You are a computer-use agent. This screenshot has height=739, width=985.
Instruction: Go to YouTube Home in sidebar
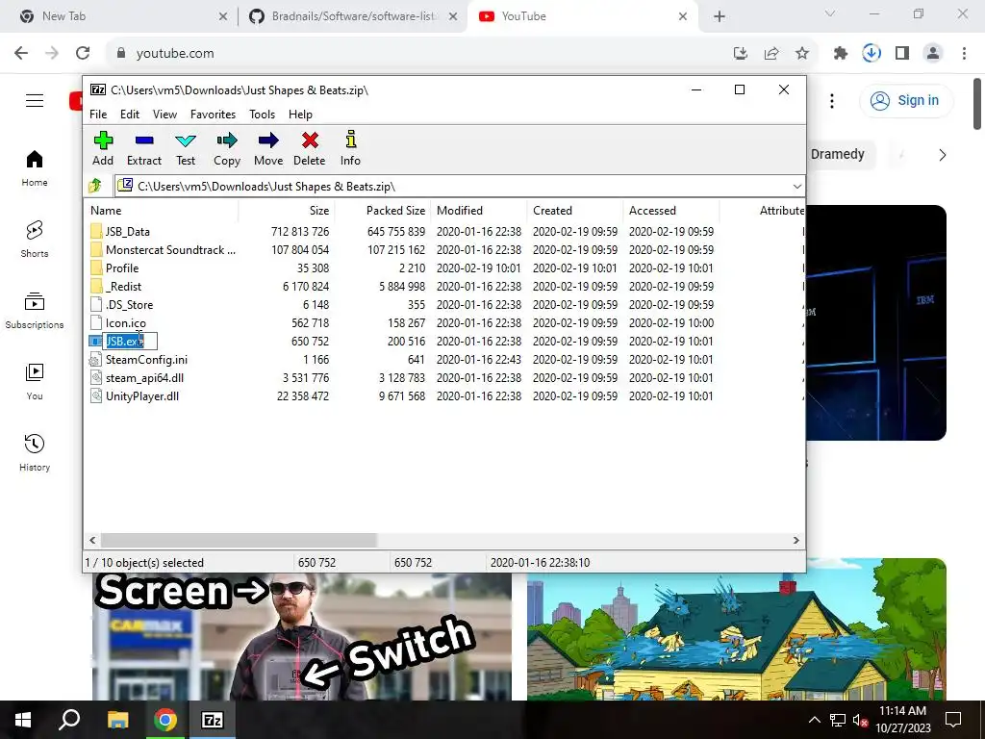(x=35, y=168)
